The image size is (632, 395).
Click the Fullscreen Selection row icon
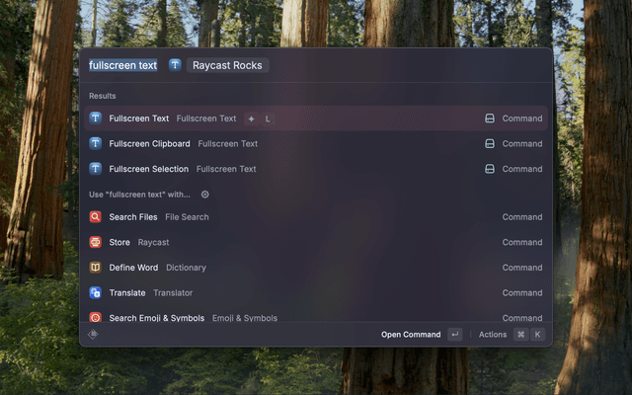[x=96, y=169]
